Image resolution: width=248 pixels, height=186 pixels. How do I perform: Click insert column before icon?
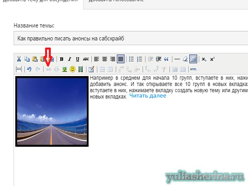click(148, 69)
